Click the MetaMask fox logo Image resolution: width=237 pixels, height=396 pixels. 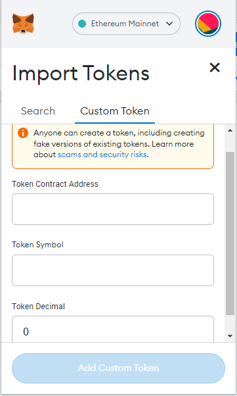[23, 24]
